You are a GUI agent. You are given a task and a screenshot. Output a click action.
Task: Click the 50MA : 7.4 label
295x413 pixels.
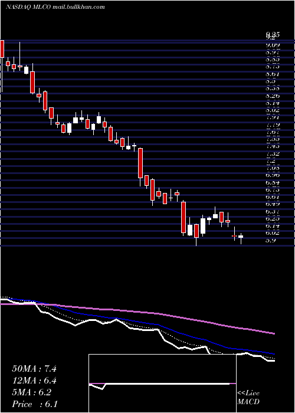pos(34,369)
